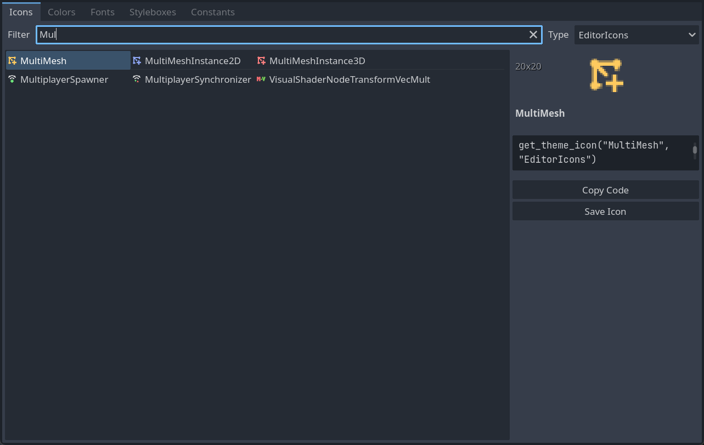Click the MultiplayerSpawner wifi icon
704x445 pixels.
click(12, 79)
